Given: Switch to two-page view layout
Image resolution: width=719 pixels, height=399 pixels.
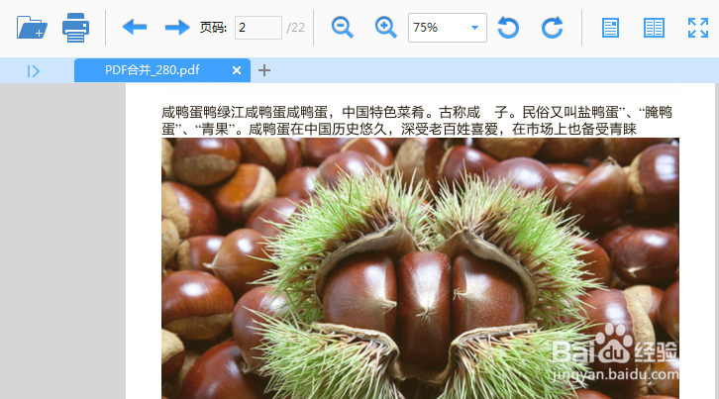Looking at the screenshot, I should [654, 28].
